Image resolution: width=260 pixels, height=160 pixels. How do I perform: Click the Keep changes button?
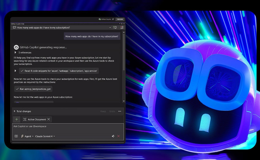coord(103,111)
